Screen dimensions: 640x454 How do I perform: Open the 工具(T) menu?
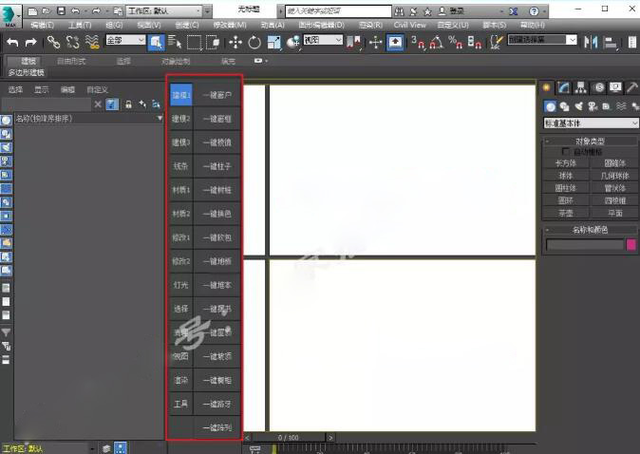pyautogui.click(x=80, y=25)
